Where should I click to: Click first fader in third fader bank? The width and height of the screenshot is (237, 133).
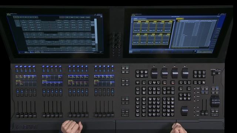pyautogui.click(x=70, y=115)
